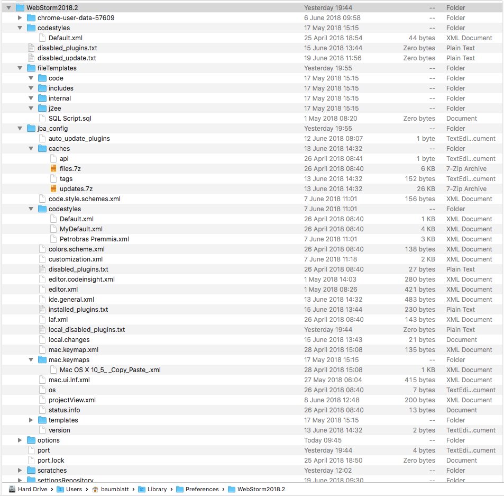Click the baumblatt home icon in path bar

click(x=95, y=489)
